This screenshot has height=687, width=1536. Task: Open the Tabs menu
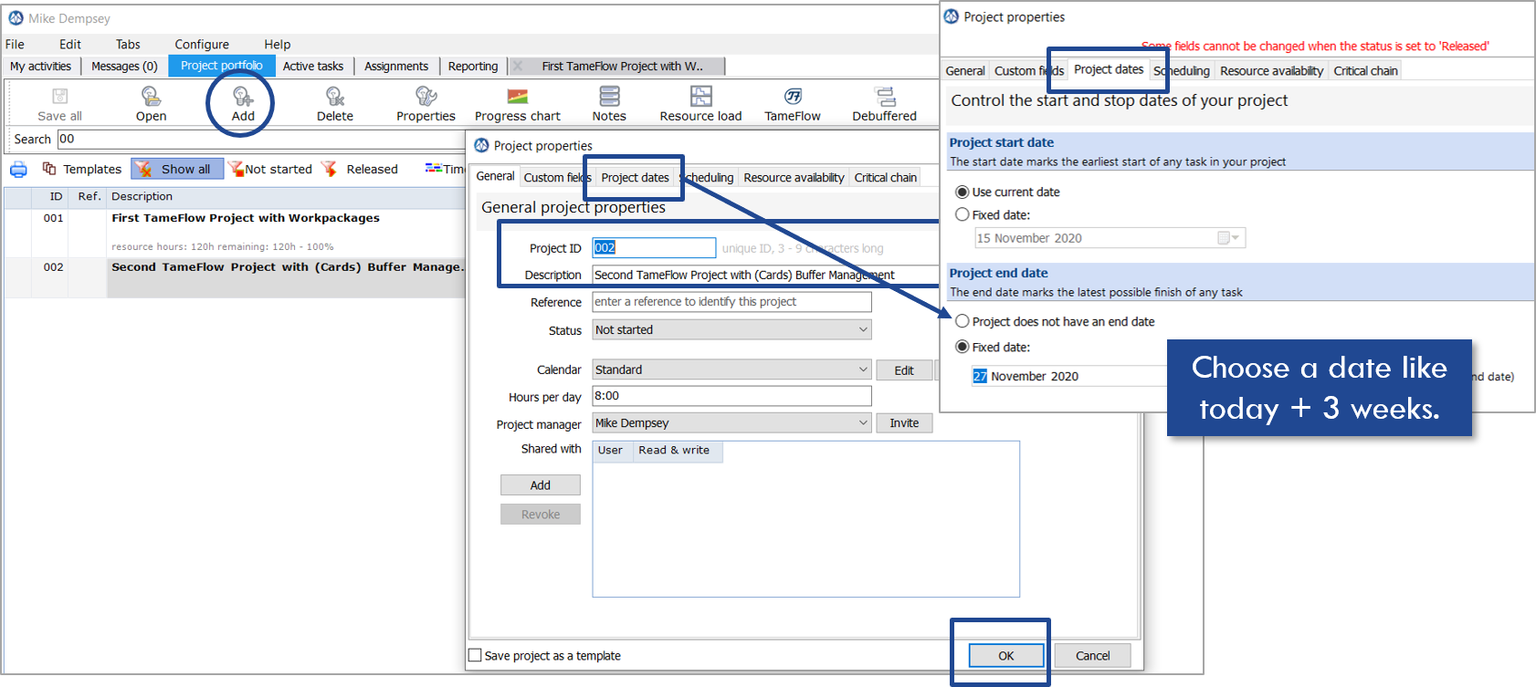coord(128,44)
